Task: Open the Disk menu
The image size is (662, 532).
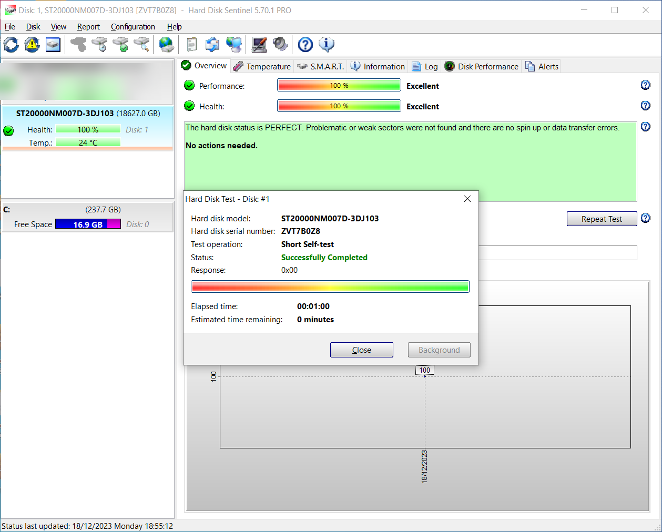Action: [33, 27]
